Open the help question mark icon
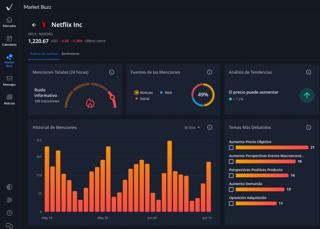 [x=9, y=213]
